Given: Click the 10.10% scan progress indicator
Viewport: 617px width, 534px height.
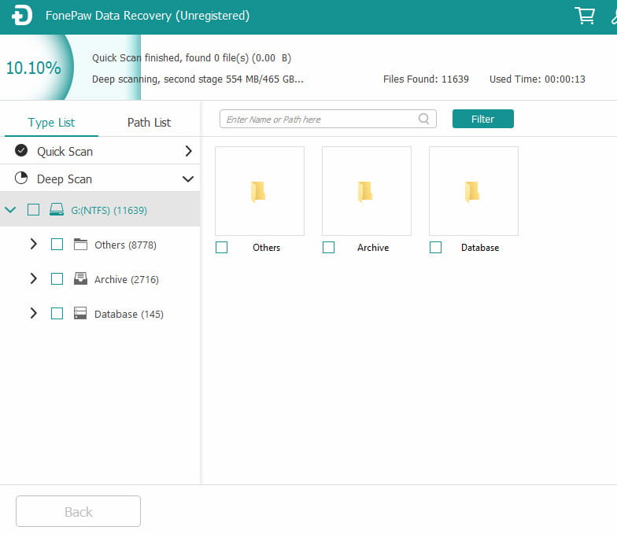Looking at the screenshot, I should pos(33,68).
